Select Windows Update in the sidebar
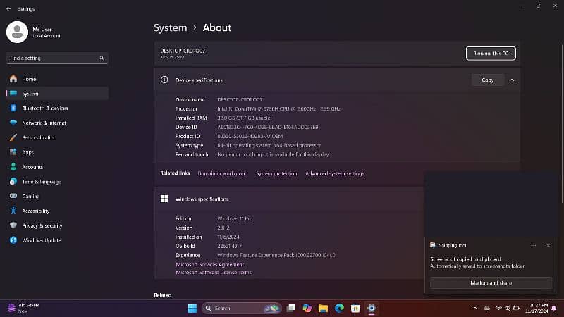 tap(41, 240)
